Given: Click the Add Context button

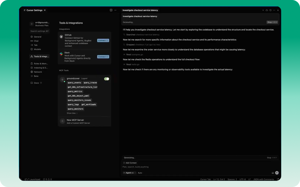Looking at the screenshot, I should tap(130, 163).
